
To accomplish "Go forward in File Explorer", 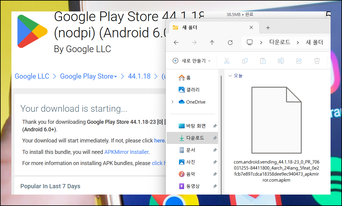I will (x=194, y=42).
